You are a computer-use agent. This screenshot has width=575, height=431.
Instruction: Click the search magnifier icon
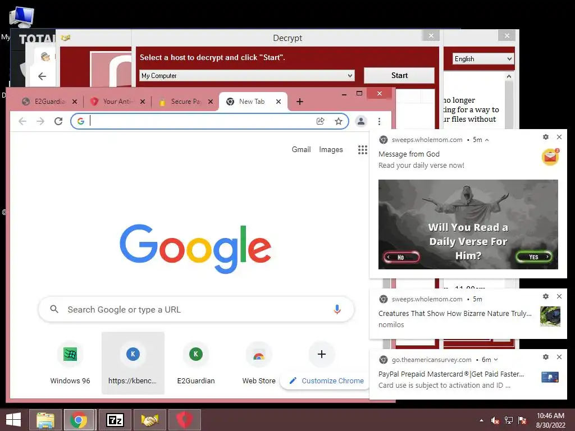coord(54,309)
